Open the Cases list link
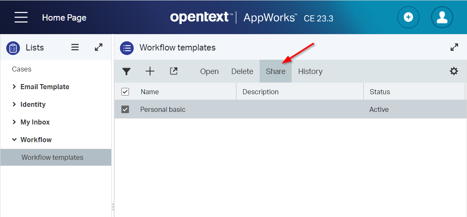Image resolution: width=467 pixels, height=217 pixels. [x=22, y=69]
